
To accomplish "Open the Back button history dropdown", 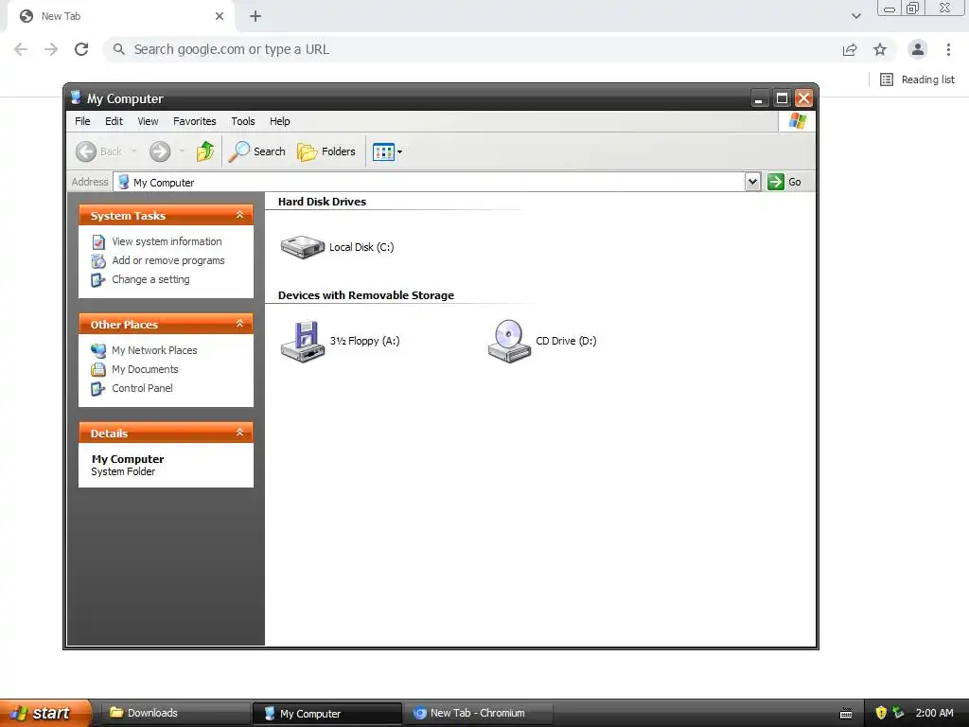I will pyautogui.click(x=133, y=151).
